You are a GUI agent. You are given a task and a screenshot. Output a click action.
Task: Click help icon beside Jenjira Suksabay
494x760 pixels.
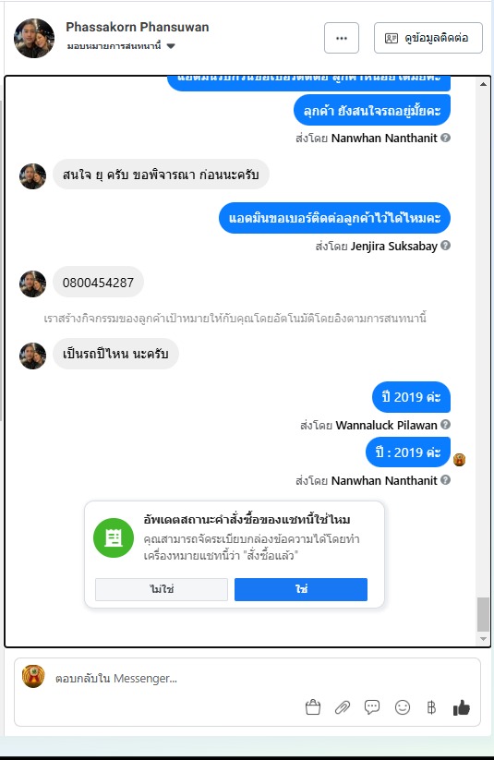click(x=445, y=246)
